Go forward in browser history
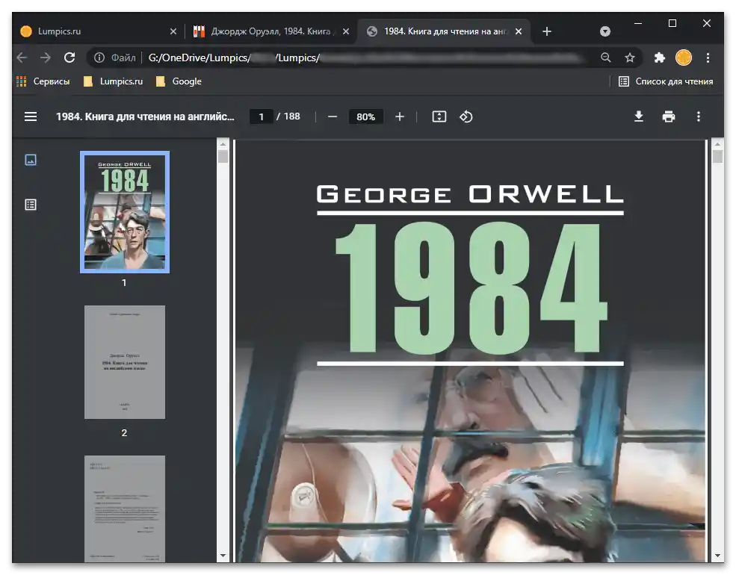Image resolution: width=736 pixels, height=575 pixels. 45,57
